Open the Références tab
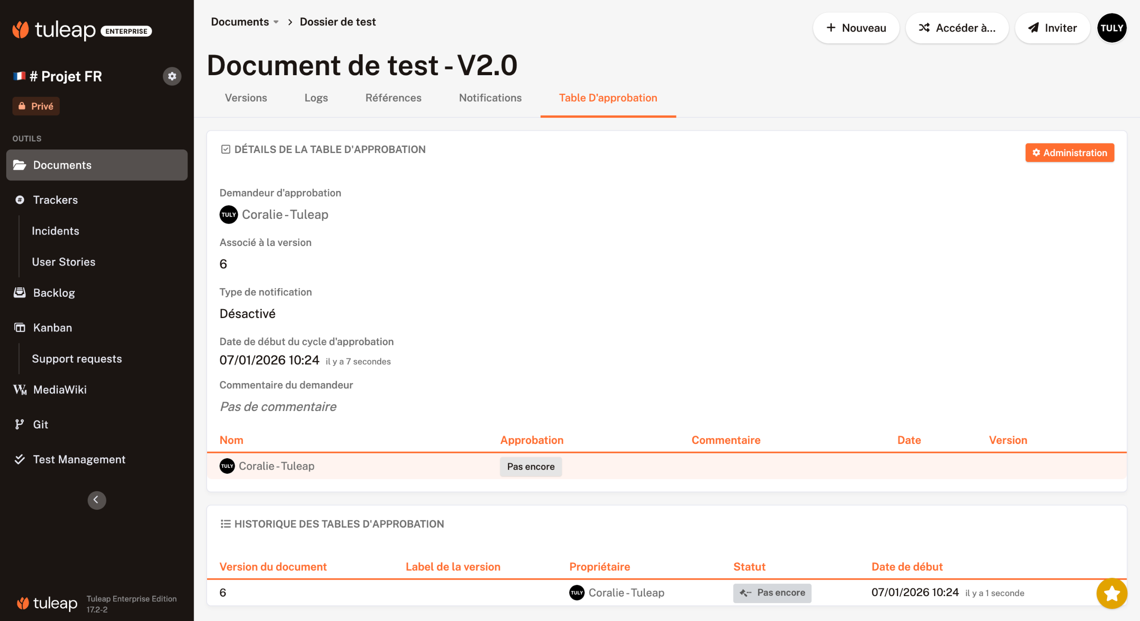Image resolution: width=1140 pixels, height=621 pixels. point(393,98)
